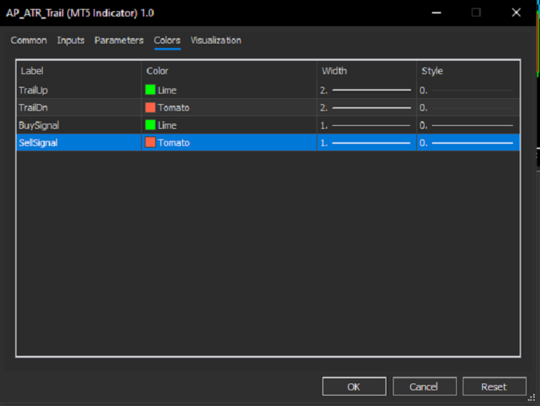Minimize the indicator dialog window

click(x=436, y=13)
